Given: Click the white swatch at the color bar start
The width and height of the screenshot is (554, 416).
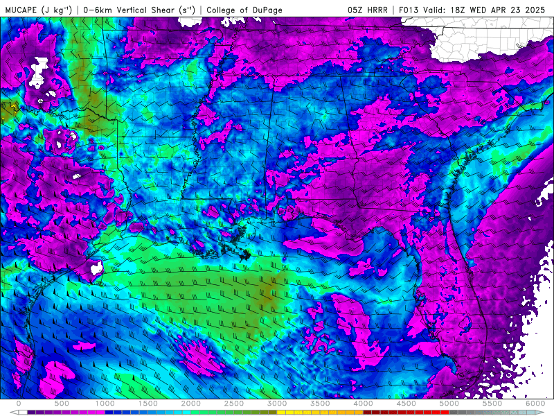Looking at the screenshot, I should [x=23, y=413].
